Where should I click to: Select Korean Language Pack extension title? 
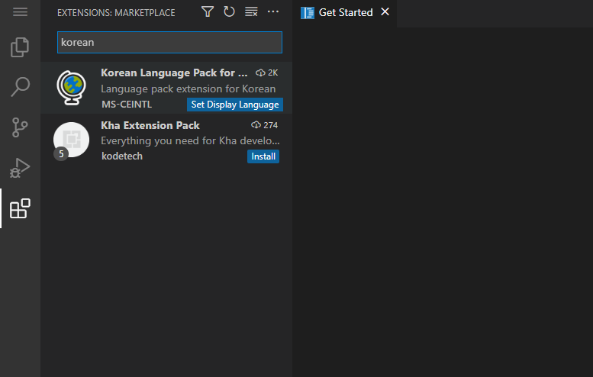pos(174,72)
